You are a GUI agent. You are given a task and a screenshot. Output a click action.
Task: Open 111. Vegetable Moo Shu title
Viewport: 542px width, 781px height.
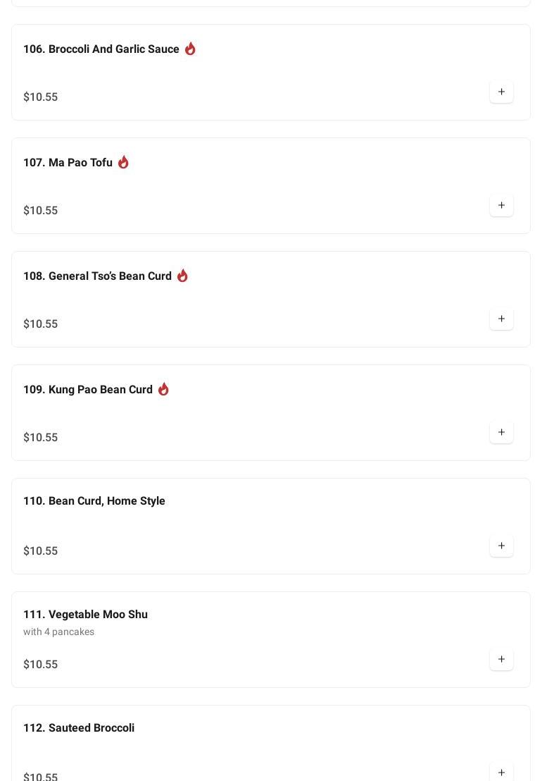click(85, 615)
